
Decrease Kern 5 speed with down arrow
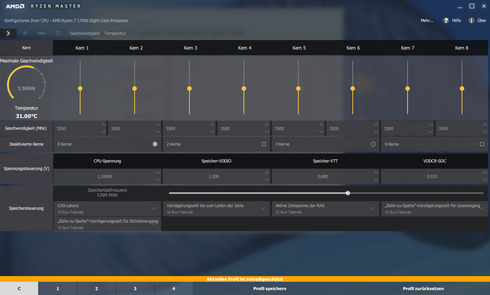321,132
